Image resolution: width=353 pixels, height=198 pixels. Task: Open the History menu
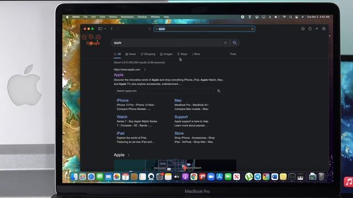tap(113, 17)
